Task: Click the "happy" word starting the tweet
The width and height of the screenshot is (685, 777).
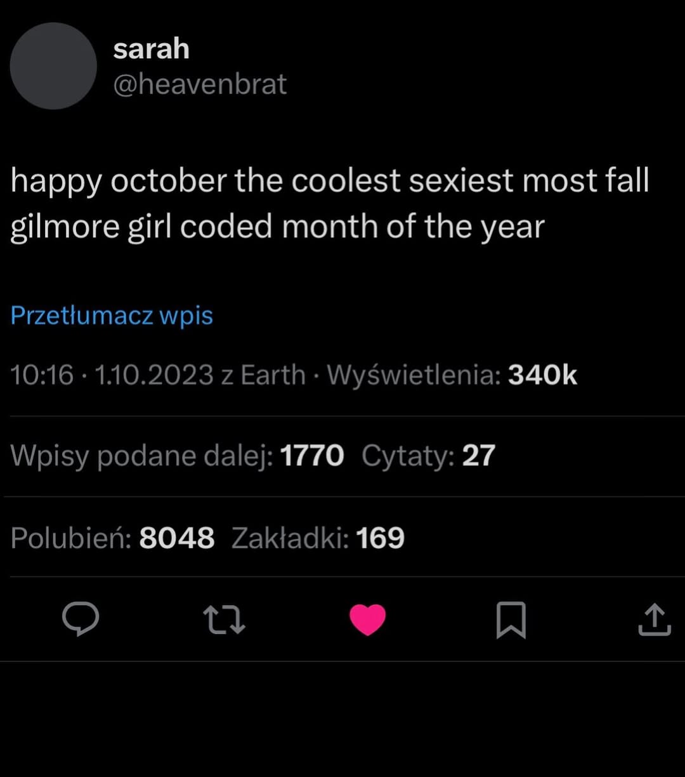Action: pos(56,182)
